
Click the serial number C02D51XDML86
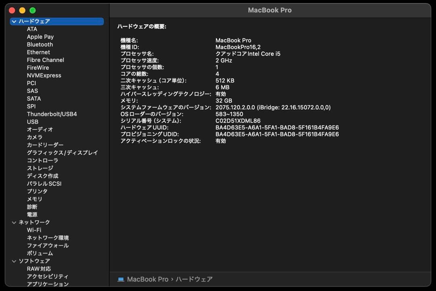point(238,121)
